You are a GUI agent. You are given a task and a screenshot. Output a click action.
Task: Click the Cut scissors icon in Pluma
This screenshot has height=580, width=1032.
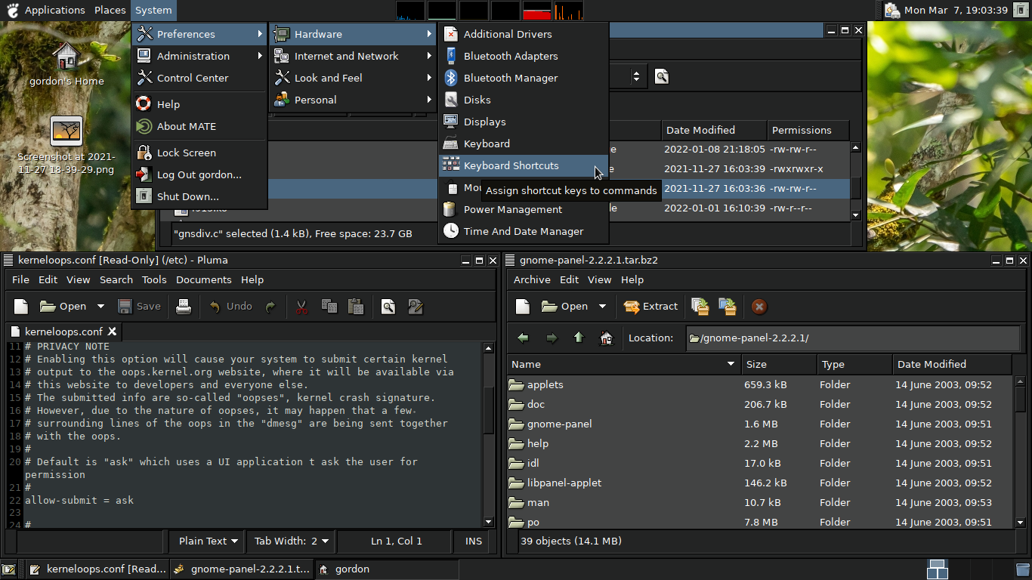301,307
